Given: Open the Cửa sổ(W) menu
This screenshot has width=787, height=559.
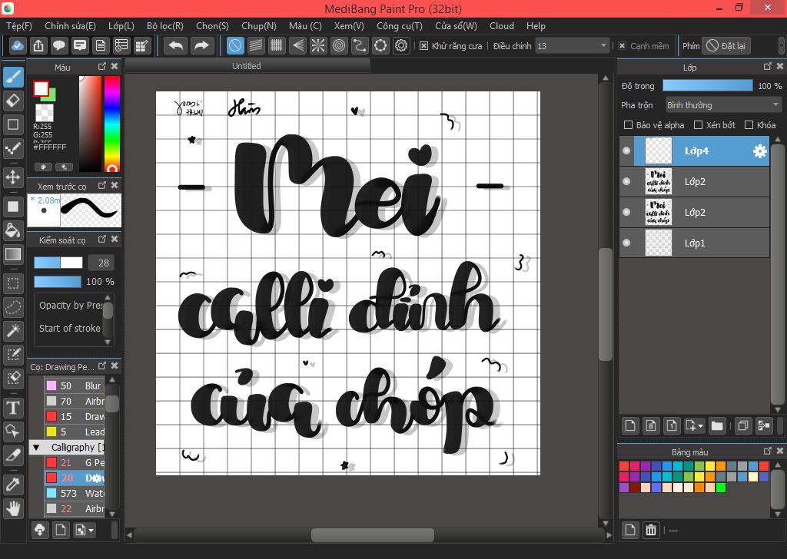Looking at the screenshot, I should (x=456, y=26).
